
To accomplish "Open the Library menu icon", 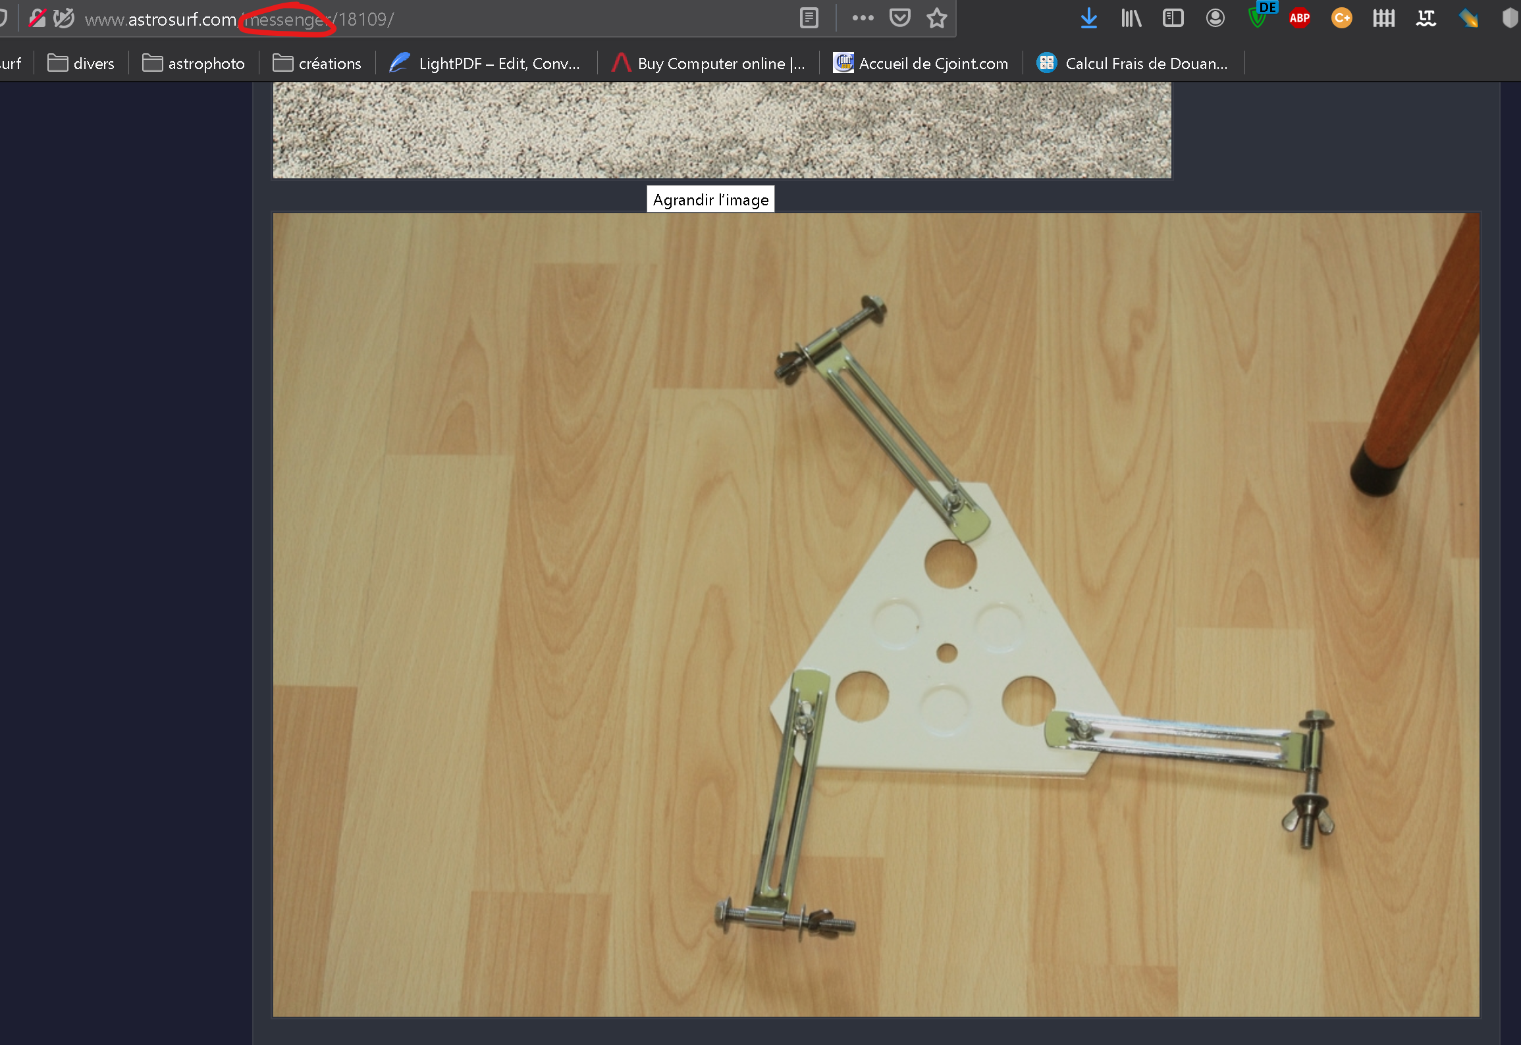I will pyautogui.click(x=1131, y=18).
